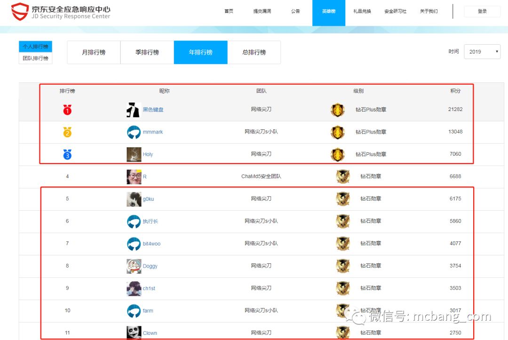This screenshot has width=508, height=340.
Task: Click Holy's avatar image
Action: pos(134,154)
